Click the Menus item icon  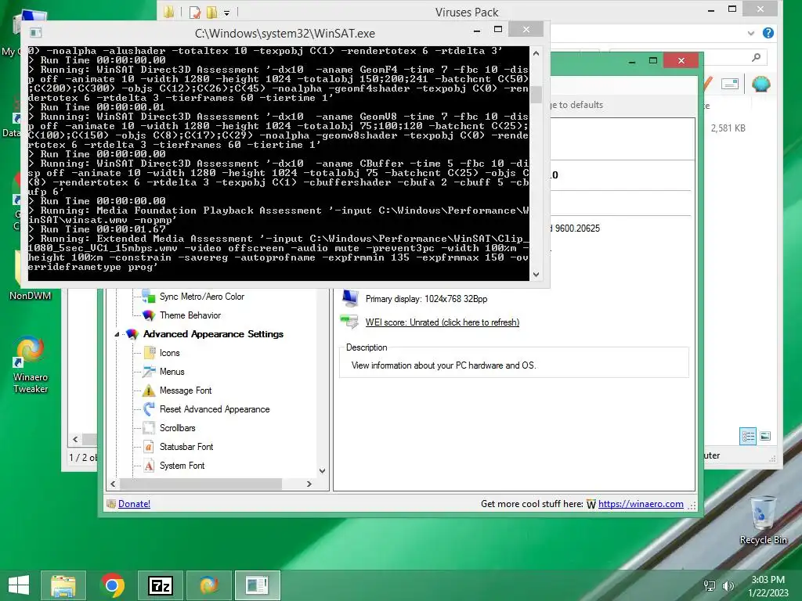point(149,372)
